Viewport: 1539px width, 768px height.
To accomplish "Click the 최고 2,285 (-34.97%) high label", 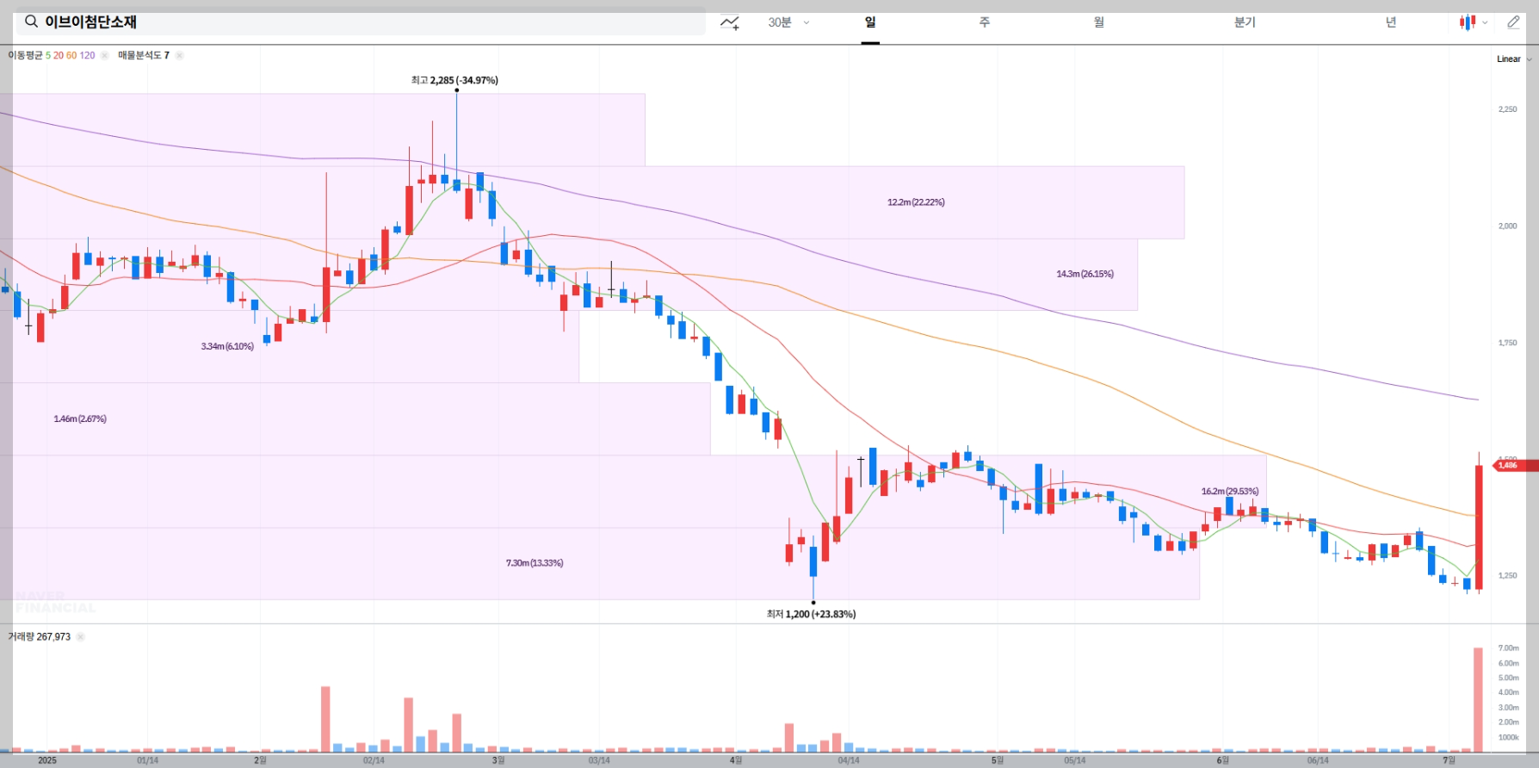I will point(454,80).
